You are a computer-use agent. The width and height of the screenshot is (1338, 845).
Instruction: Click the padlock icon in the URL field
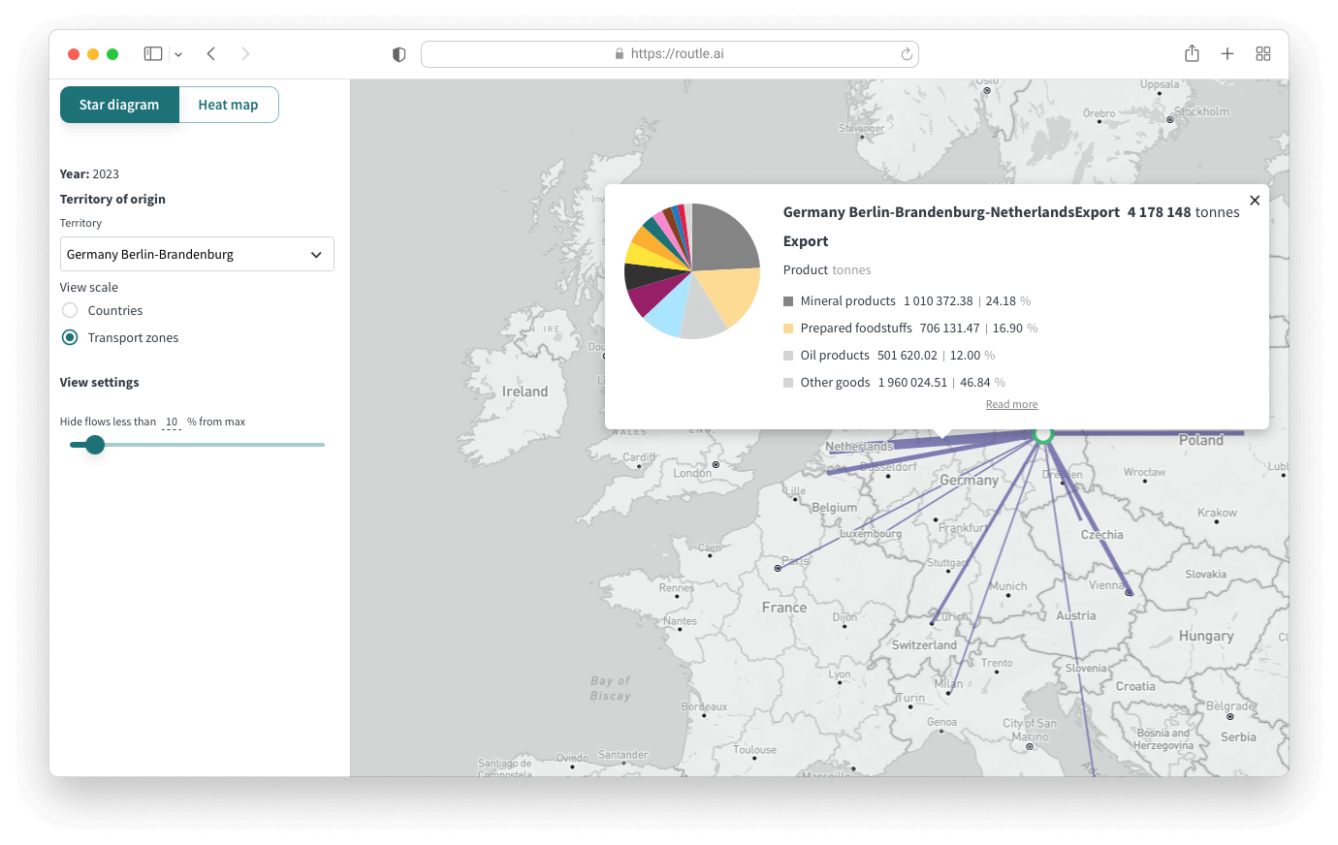point(618,53)
